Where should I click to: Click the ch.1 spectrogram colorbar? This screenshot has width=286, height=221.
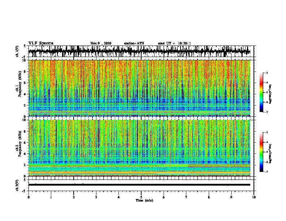point(261,92)
